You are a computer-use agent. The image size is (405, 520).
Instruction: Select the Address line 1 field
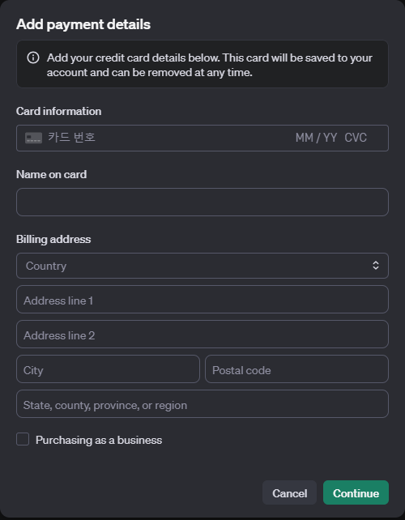[202, 299]
